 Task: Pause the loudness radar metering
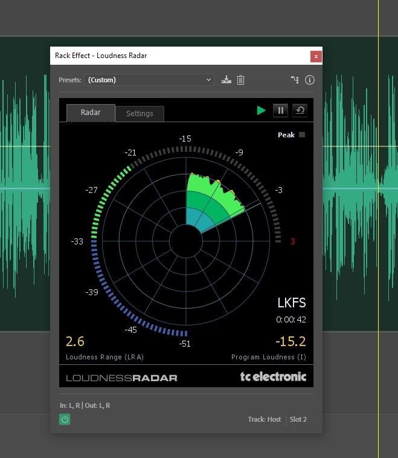(280, 110)
